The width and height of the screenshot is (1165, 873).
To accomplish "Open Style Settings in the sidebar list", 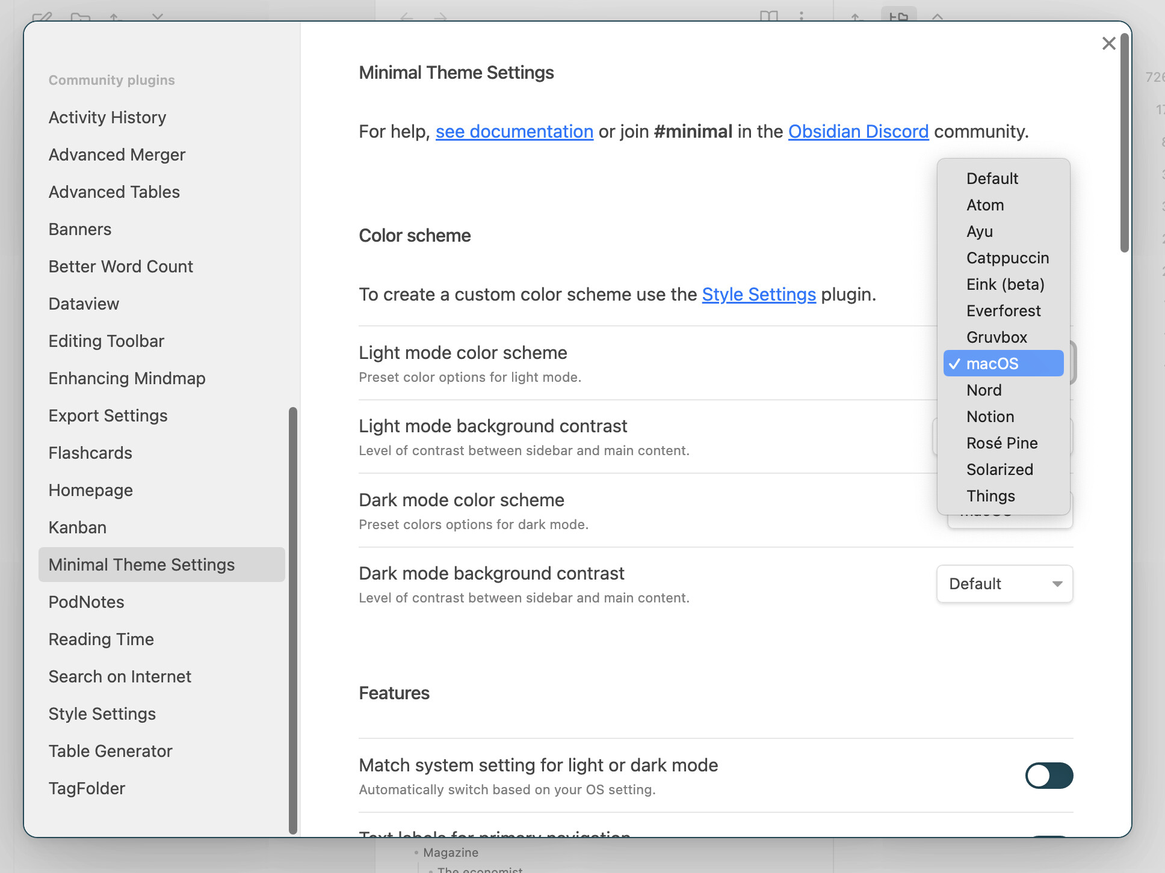I will point(161,714).
